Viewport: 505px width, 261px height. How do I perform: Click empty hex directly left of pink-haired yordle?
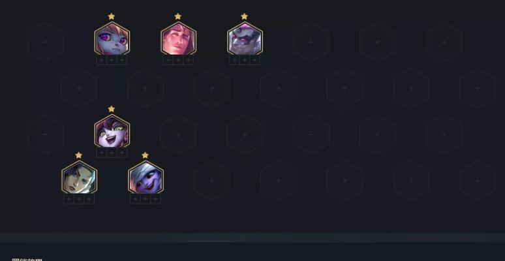click(45, 42)
